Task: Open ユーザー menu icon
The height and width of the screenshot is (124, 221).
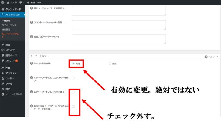Action: point(3,78)
